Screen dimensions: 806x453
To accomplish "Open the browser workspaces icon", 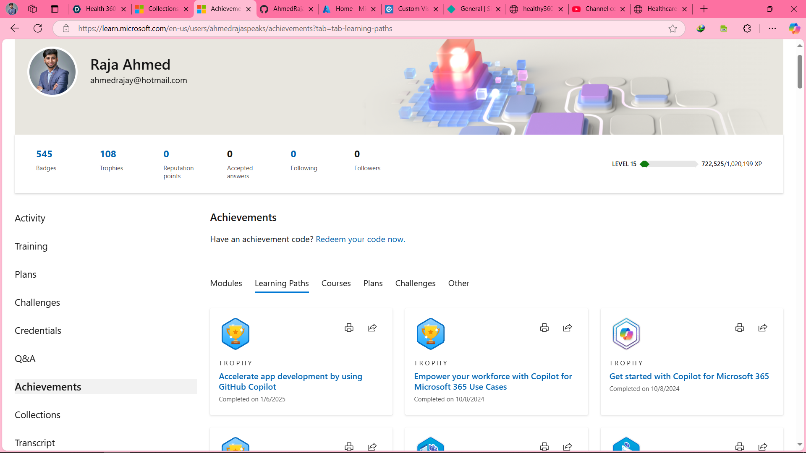I will tap(32, 9).
